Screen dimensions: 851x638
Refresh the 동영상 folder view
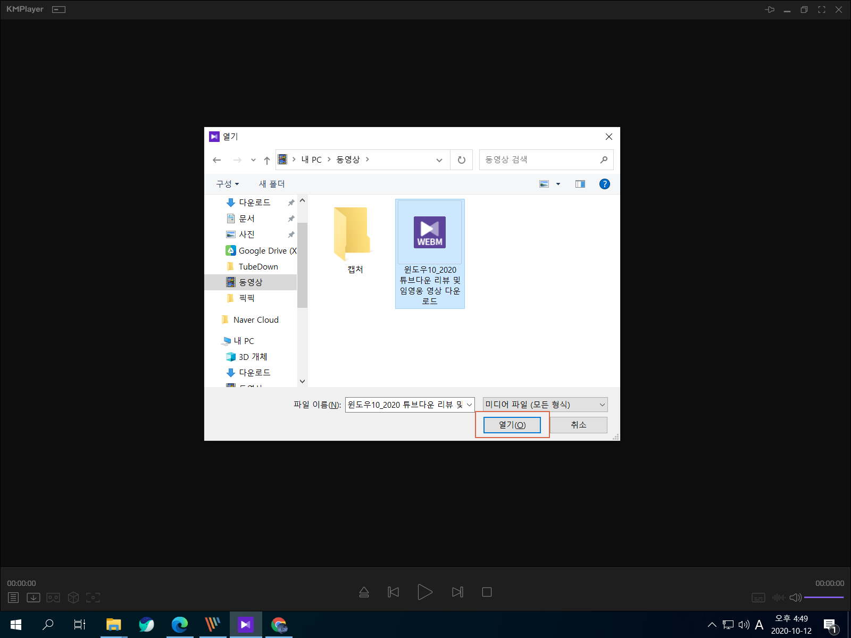462,160
